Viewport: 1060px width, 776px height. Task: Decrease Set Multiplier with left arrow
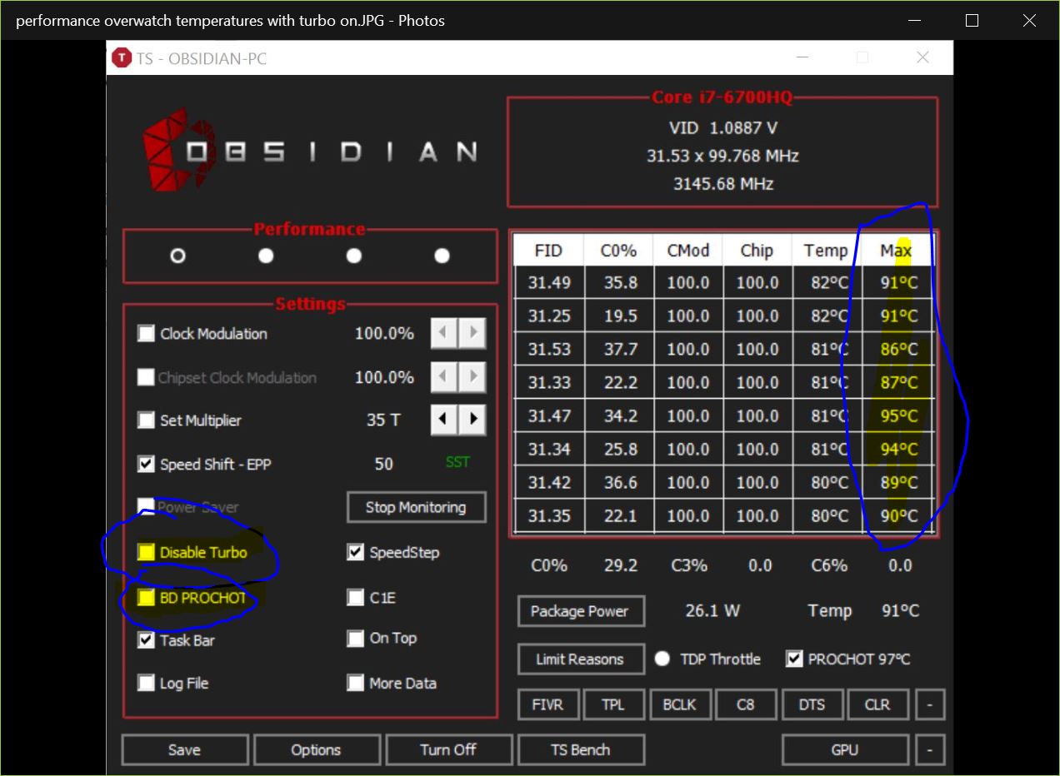(443, 419)
